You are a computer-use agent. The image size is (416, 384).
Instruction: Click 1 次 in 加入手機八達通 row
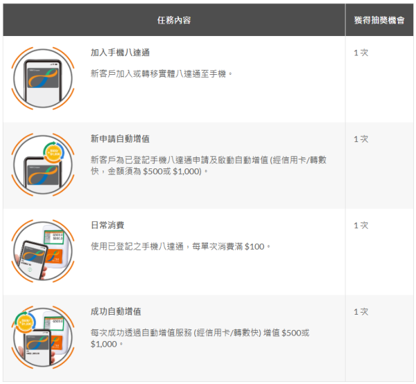(361, 53)
